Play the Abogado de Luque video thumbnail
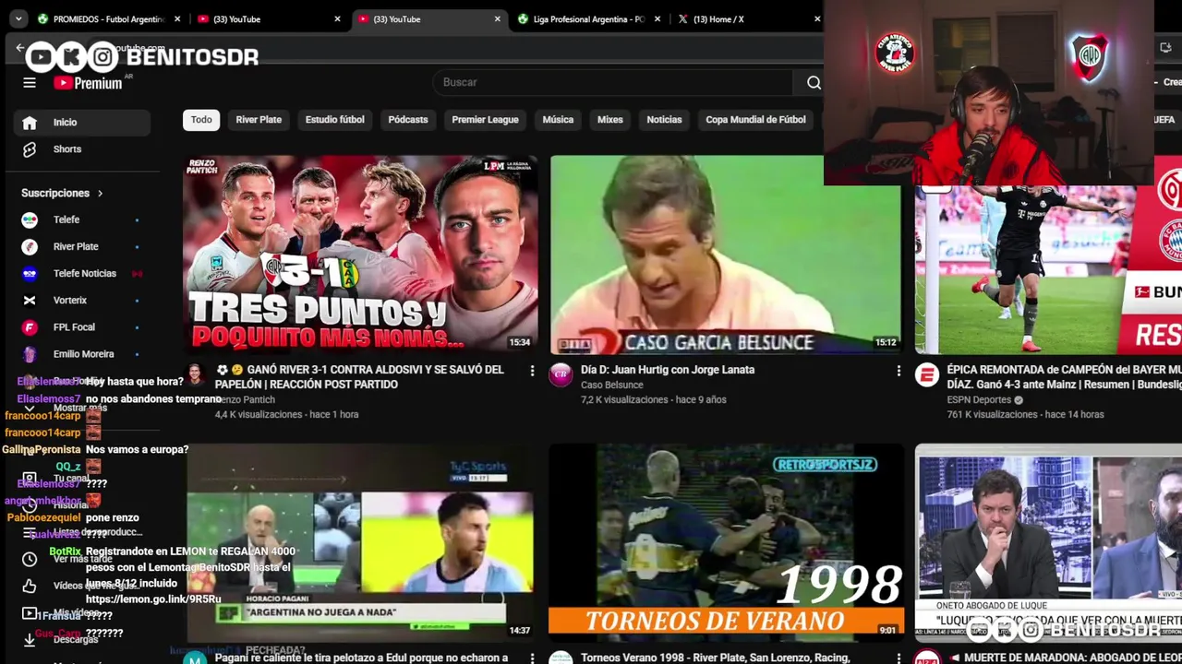1182x664 pixels. click(1048, 544)
